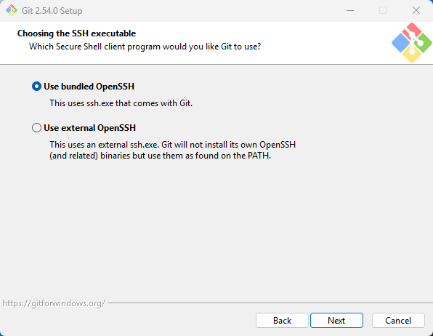This screenshot has height=336, width=433.
Task: Click the empty area below the radio options
Action: tap(216, 227)
